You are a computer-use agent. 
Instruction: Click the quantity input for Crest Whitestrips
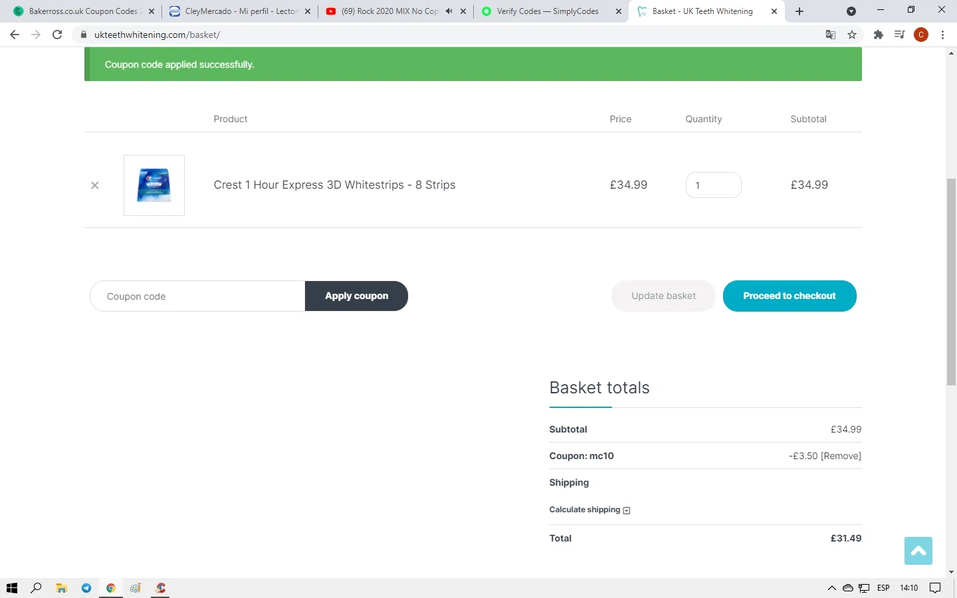pos(713,185)
